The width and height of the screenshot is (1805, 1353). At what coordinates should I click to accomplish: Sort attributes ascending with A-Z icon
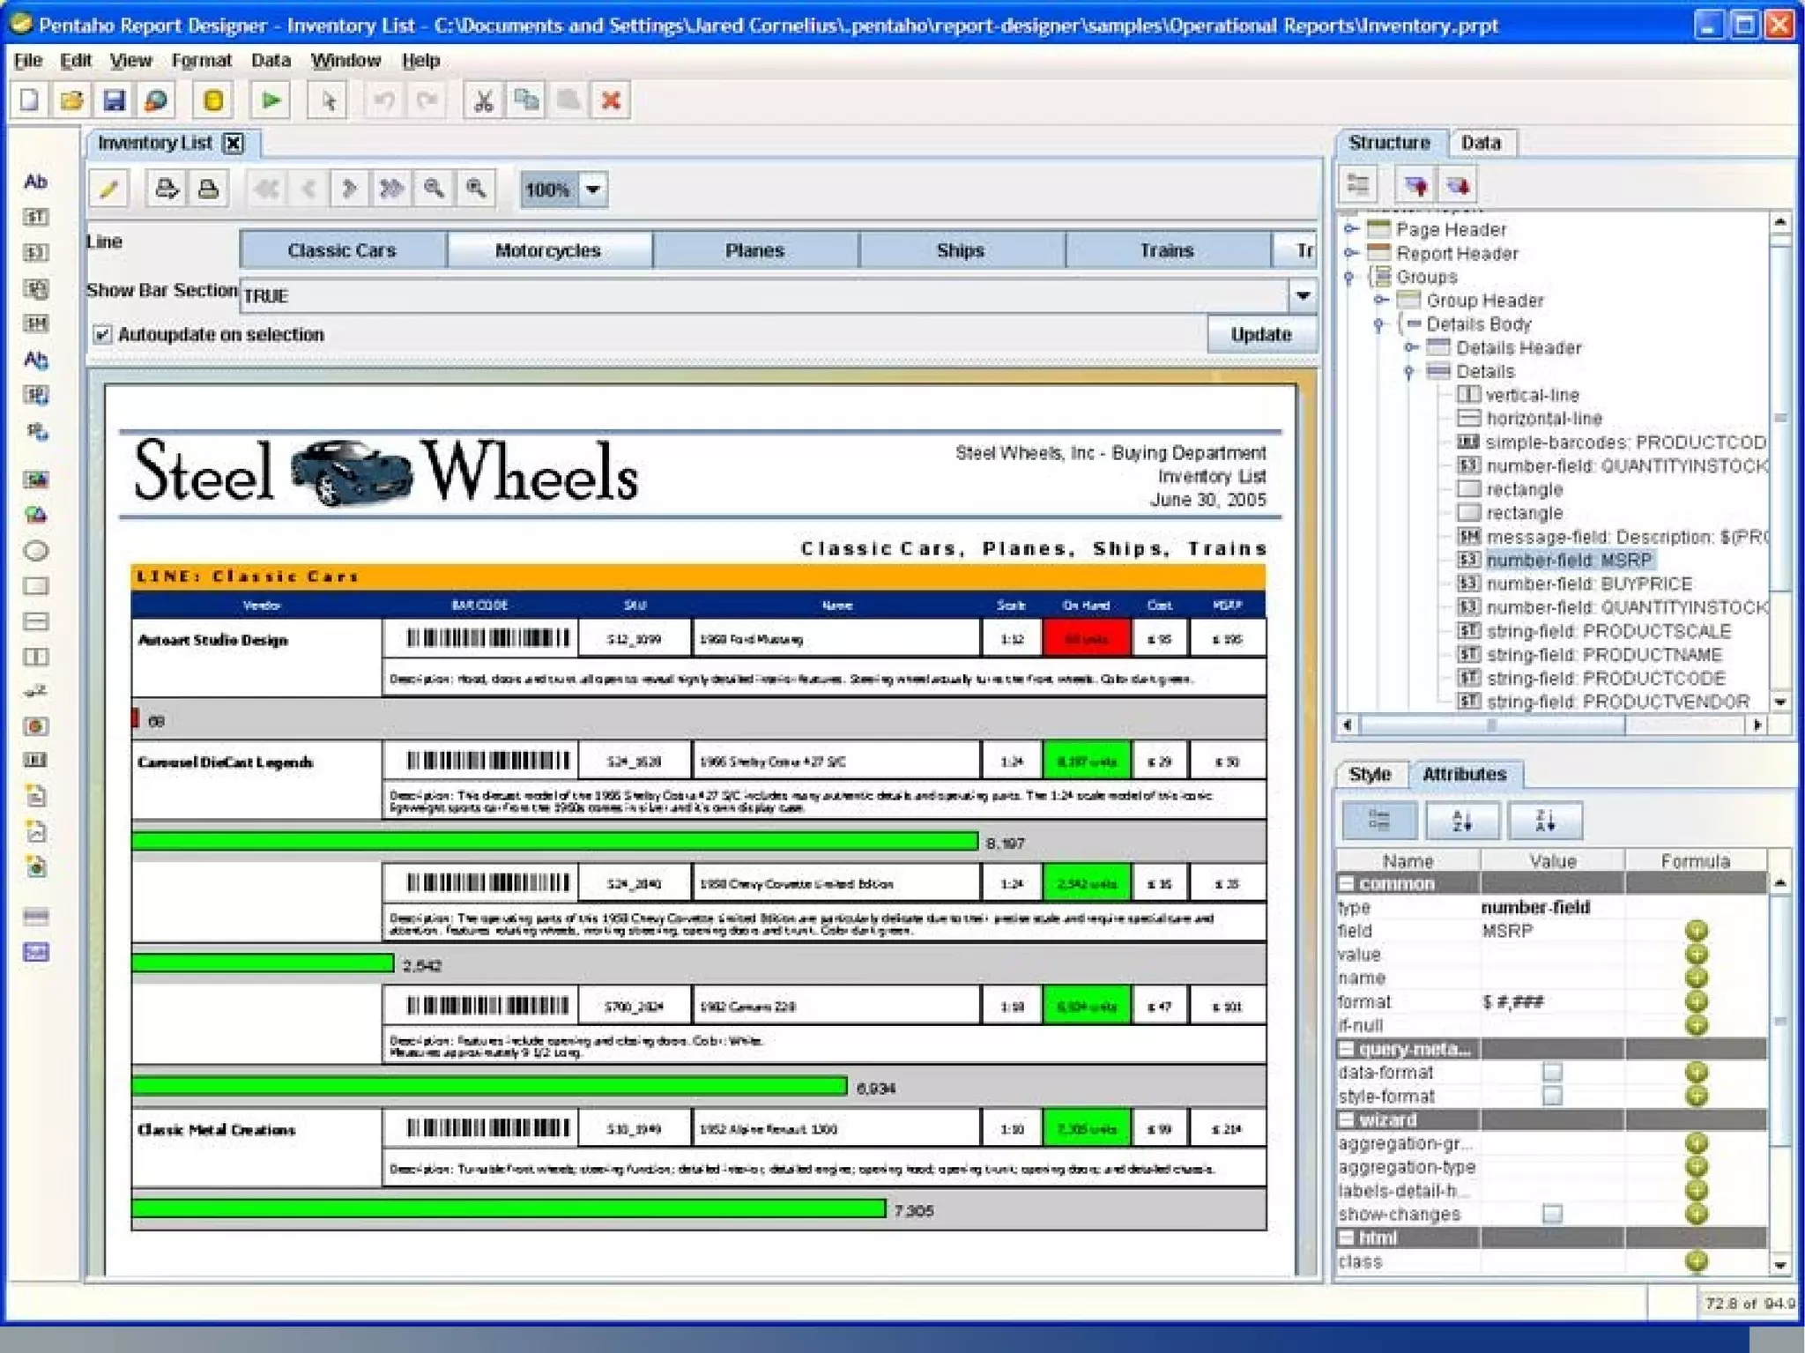(1461, 821)
